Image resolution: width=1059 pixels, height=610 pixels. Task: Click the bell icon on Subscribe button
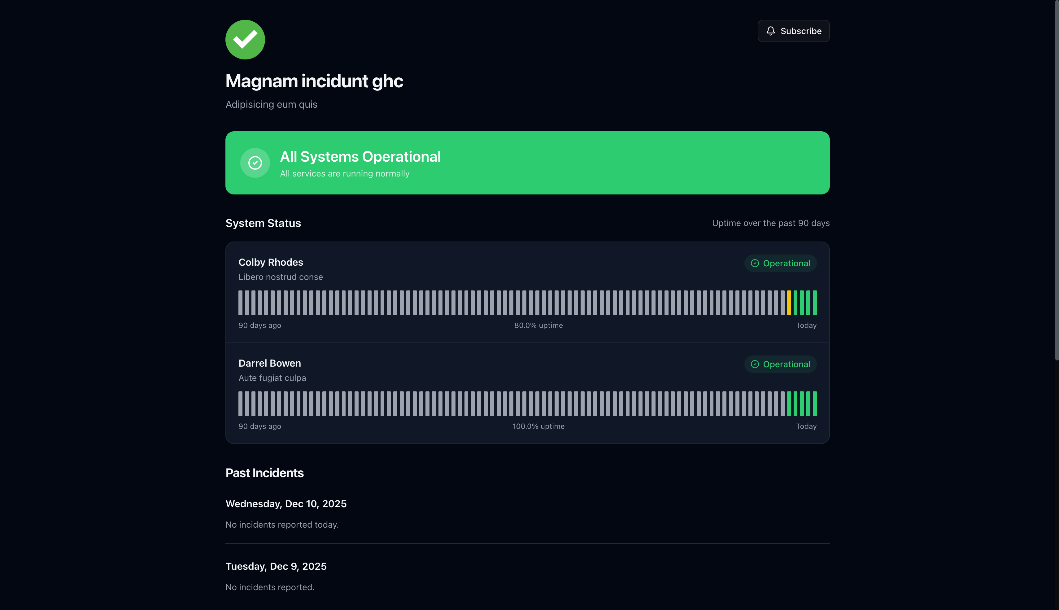click(771, 31)
